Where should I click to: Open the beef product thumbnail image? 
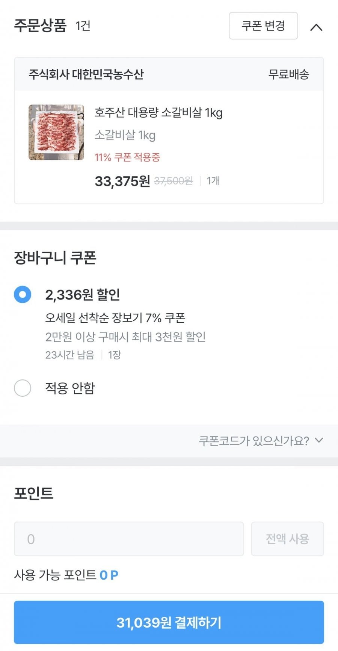(x=56, y=132)
